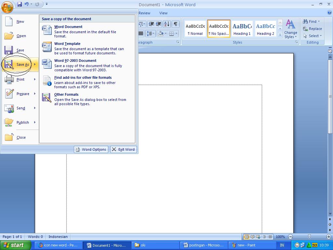Open the Line Spacing dropdown
333x250 pixels.
(x=150, y=34)
